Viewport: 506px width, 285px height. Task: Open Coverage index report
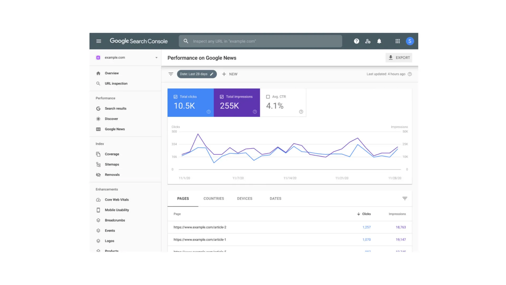coord(112,154)
